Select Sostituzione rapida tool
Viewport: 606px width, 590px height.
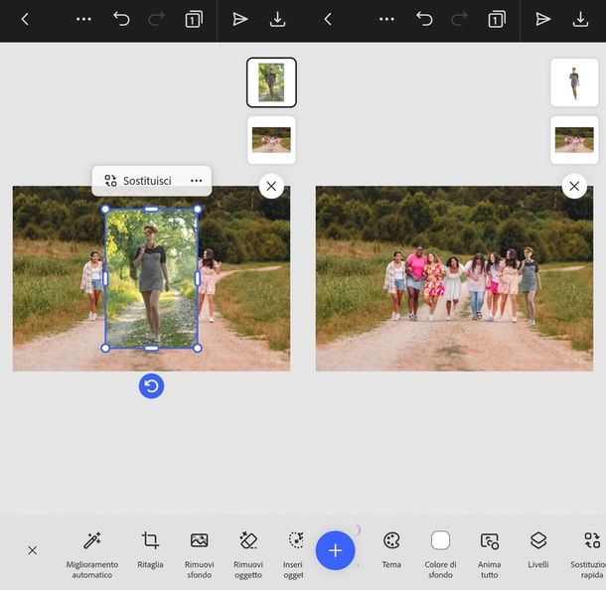tap(589, 554)
